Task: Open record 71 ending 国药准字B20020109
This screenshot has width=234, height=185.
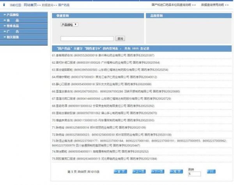Action: click(x=99, y=128)
